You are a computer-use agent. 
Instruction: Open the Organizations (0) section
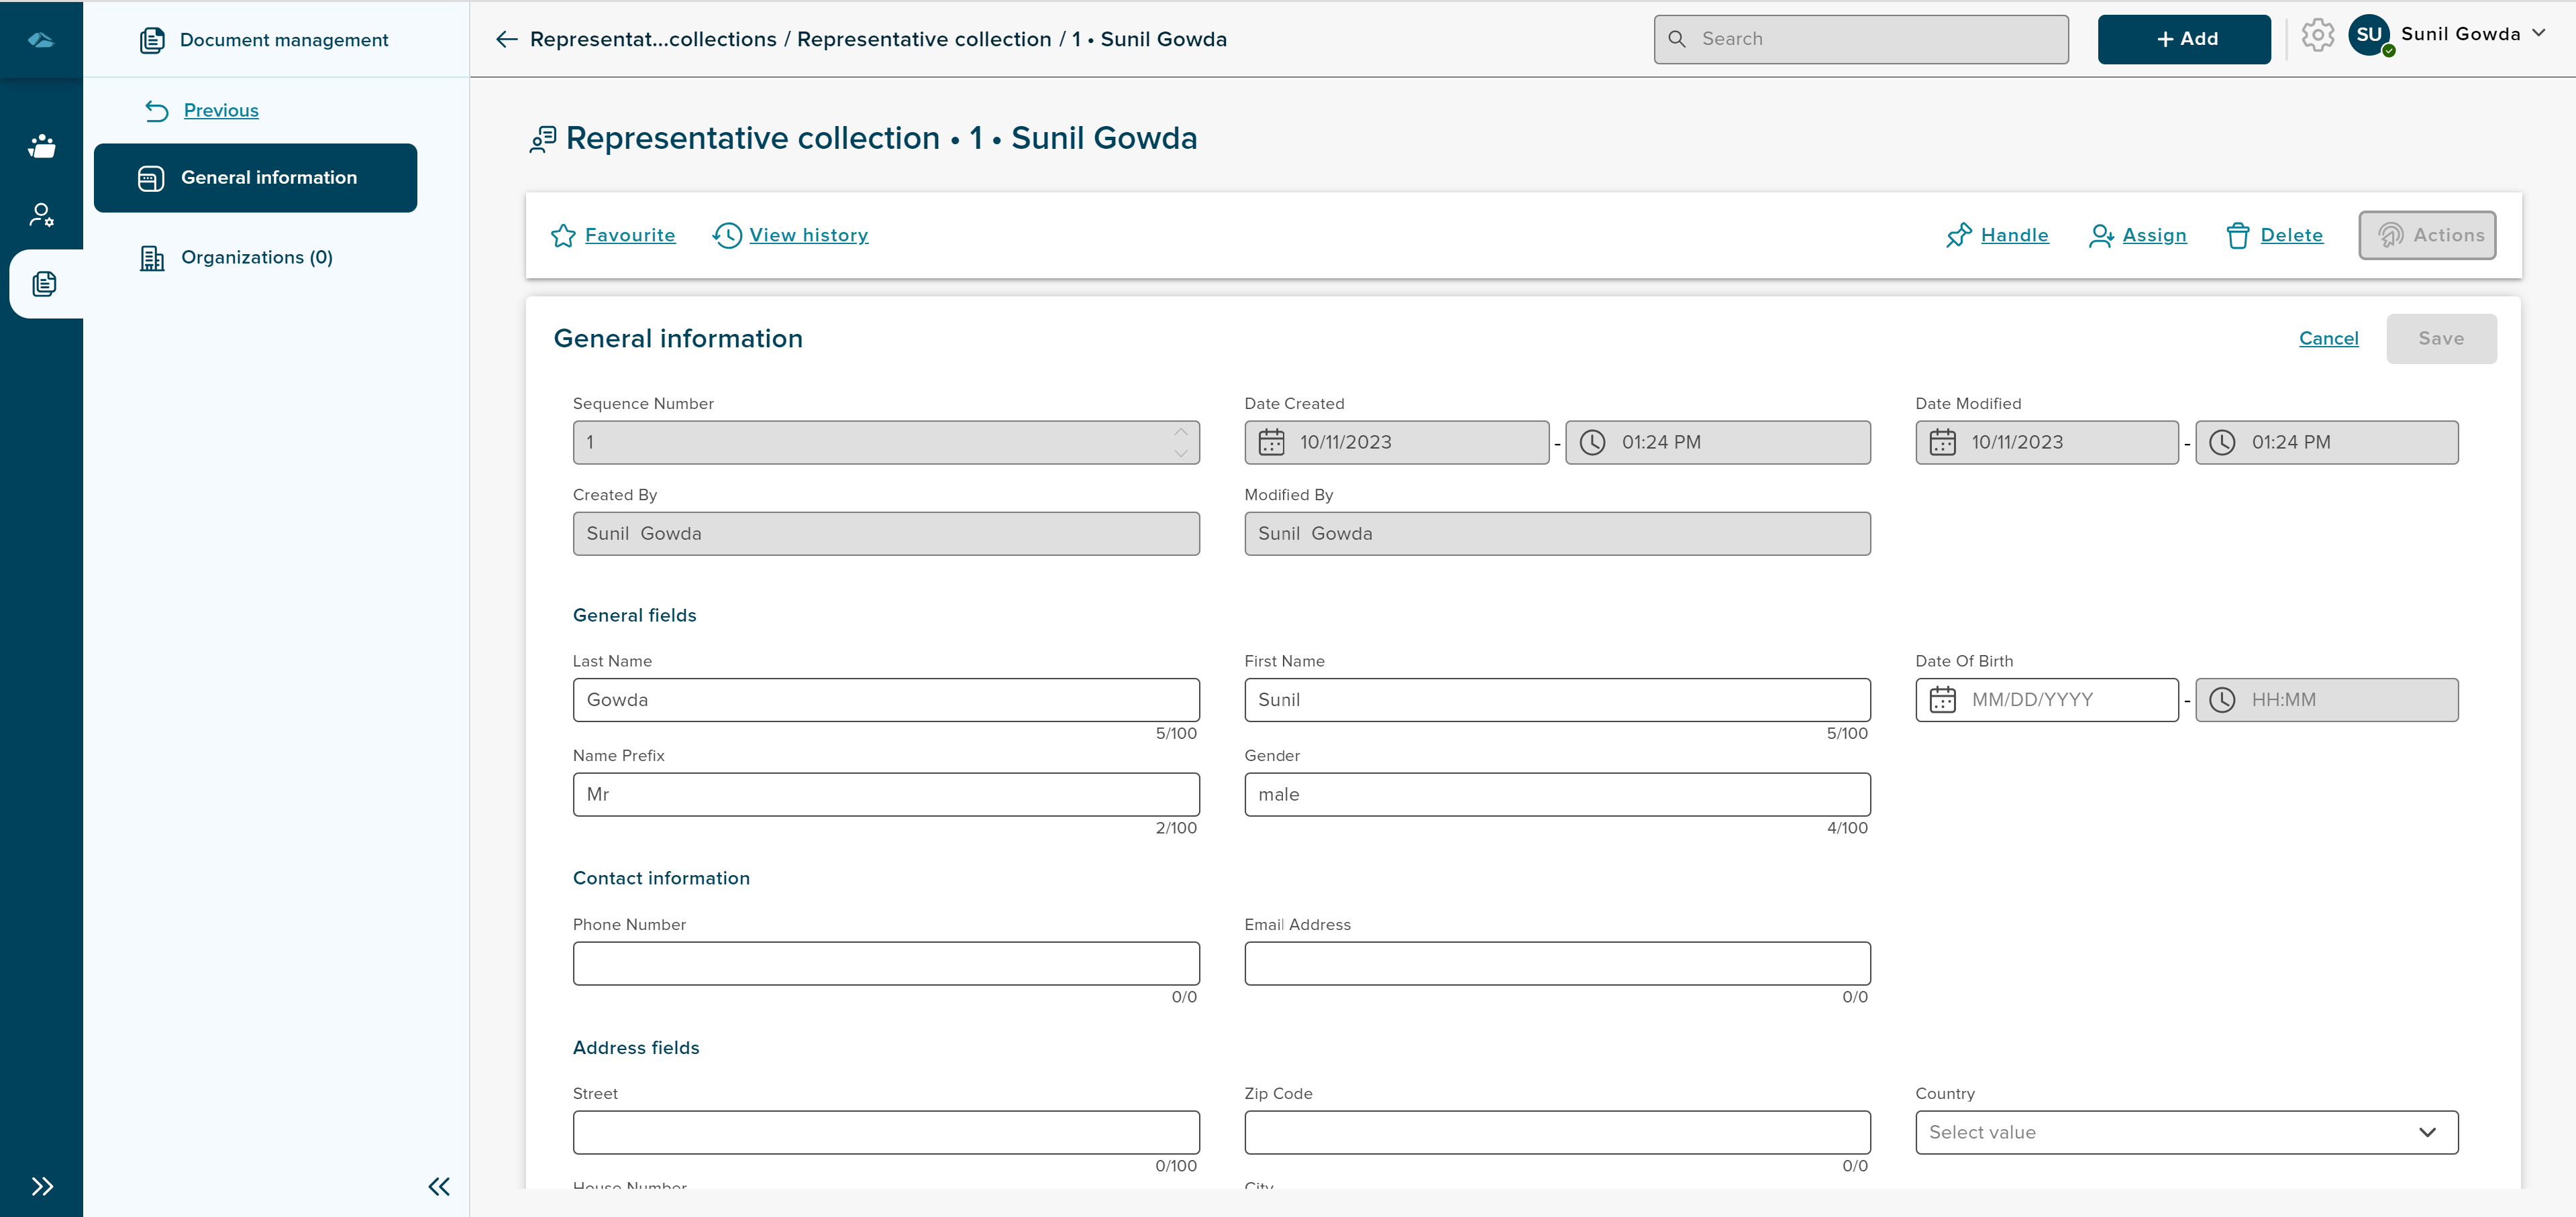coord(256,257)
